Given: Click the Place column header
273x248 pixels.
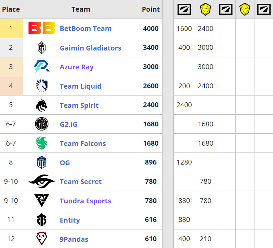Looking at the screenshot, I should pyautogui.click(x=11, y=9).
